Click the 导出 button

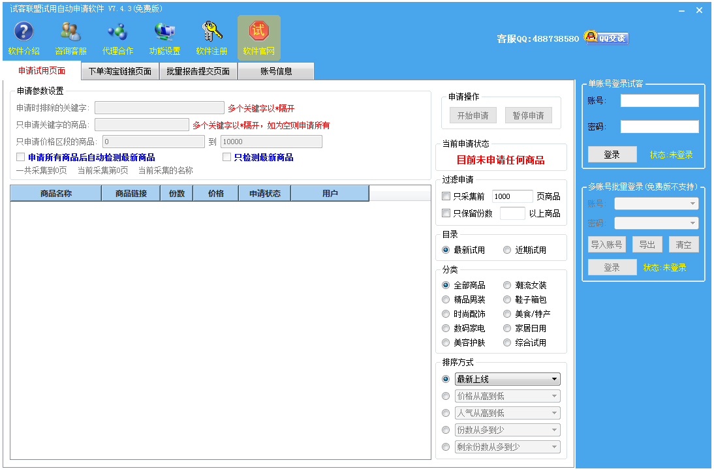pos(647,245)
